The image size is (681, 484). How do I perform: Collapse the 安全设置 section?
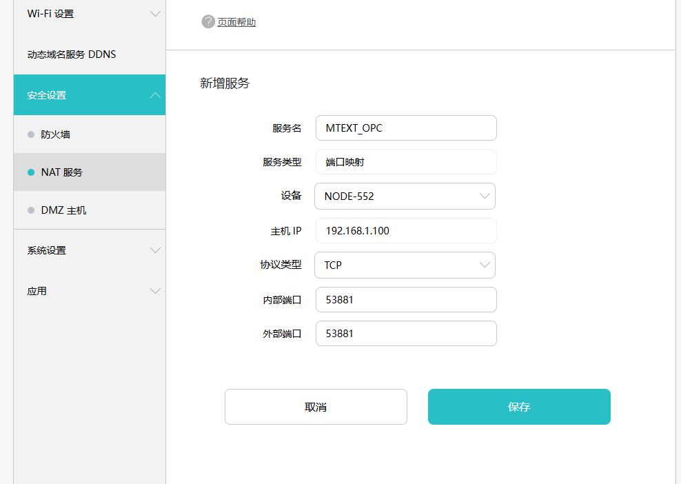click(x=155, y=94)
